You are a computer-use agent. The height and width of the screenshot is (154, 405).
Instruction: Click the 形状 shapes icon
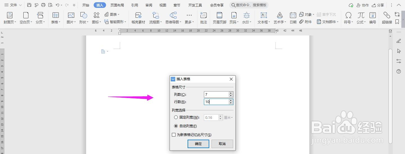pyautogui.click(x=84, y=15)
